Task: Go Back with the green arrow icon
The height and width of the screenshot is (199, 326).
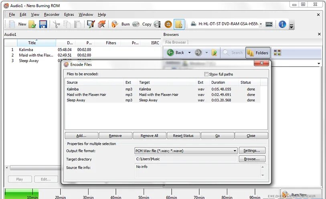Action: pos(170,52)
